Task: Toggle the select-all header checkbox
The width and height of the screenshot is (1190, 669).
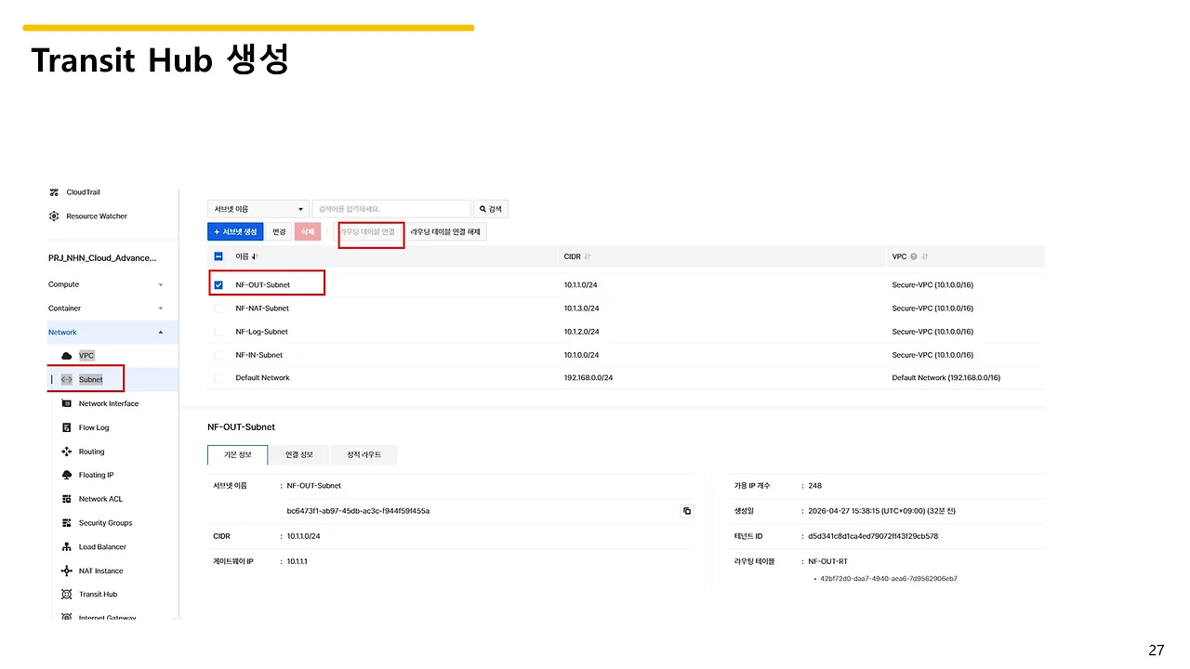Action: pos(218,256)
